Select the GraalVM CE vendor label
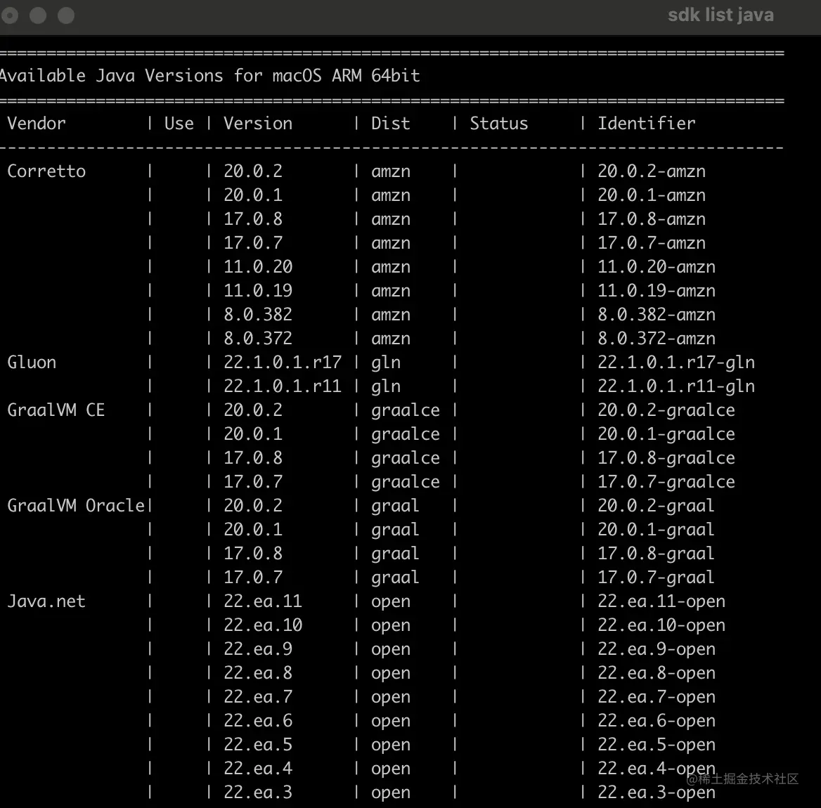Viewport: 821px width, 808px height. [56, 410]
